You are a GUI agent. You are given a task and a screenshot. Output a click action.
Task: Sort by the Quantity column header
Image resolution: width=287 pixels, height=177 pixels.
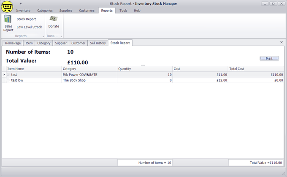point(145,69)
